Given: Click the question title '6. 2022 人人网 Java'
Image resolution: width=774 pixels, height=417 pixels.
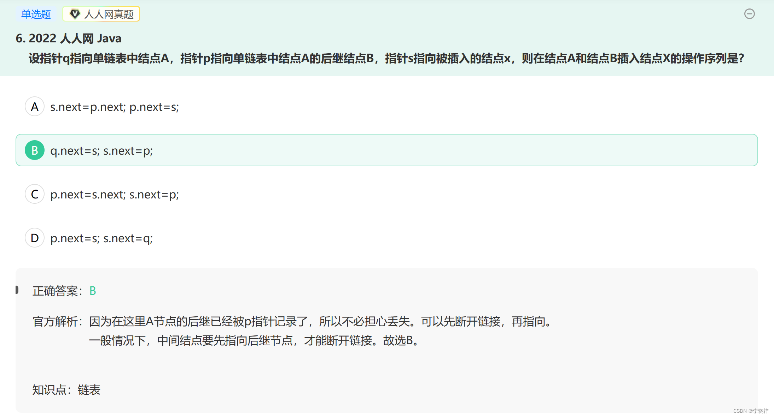Looking at the screenshot, I should tap(69, 38).
